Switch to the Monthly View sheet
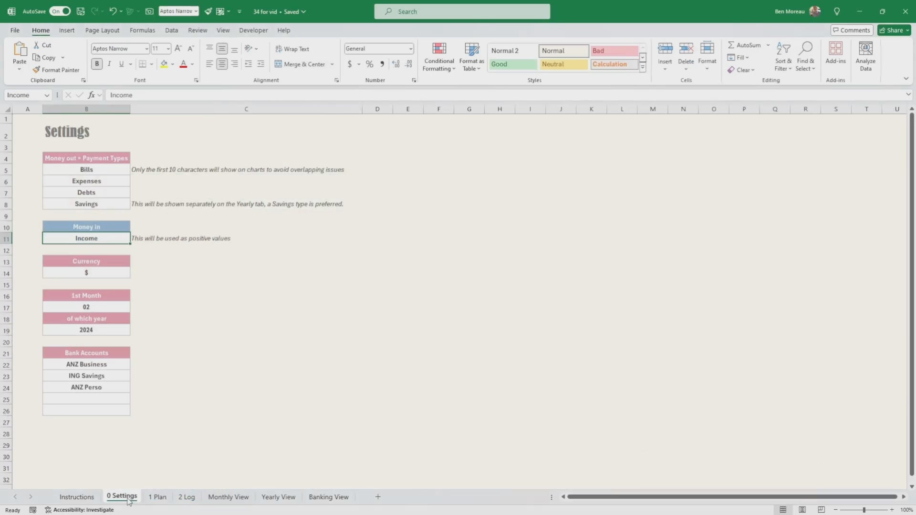Screen dimensions: 916x515 [228, 497]
